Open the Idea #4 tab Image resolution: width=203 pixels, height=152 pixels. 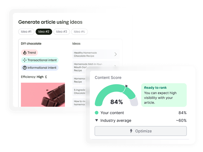click(79, 32)
